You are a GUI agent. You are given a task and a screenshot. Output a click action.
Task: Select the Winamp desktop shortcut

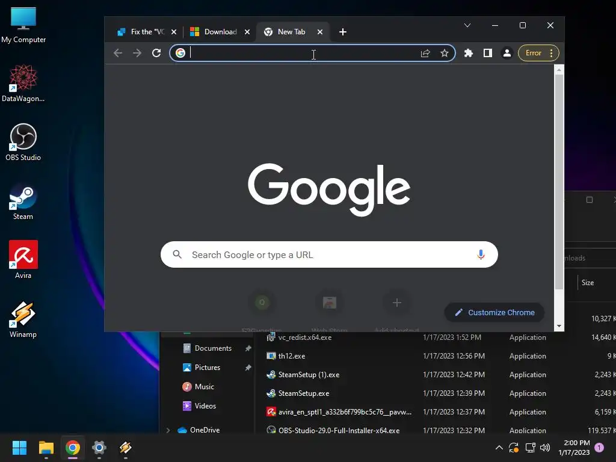(23, 319)
